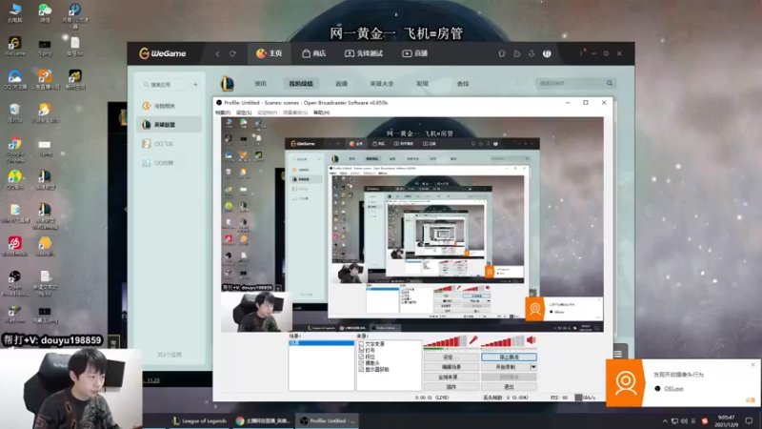The width and height of the screenshot is (762, 429).
Task: Click the magnifier search icon
Action: [x=610, y=83]
